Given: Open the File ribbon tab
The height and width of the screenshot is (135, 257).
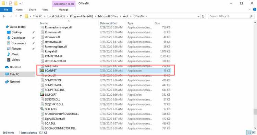Looking at the screenshot, I should [x=6, y=10].
